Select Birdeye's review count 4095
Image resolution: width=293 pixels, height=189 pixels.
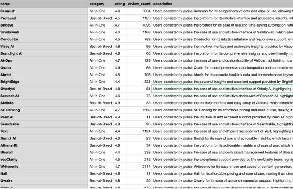pos(139,25)
